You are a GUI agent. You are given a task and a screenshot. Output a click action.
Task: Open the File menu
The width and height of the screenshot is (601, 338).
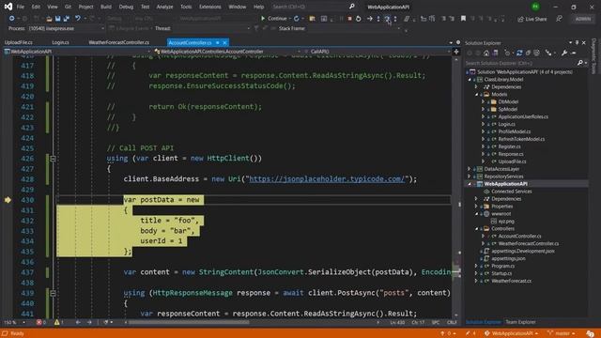tap(21, 7)
